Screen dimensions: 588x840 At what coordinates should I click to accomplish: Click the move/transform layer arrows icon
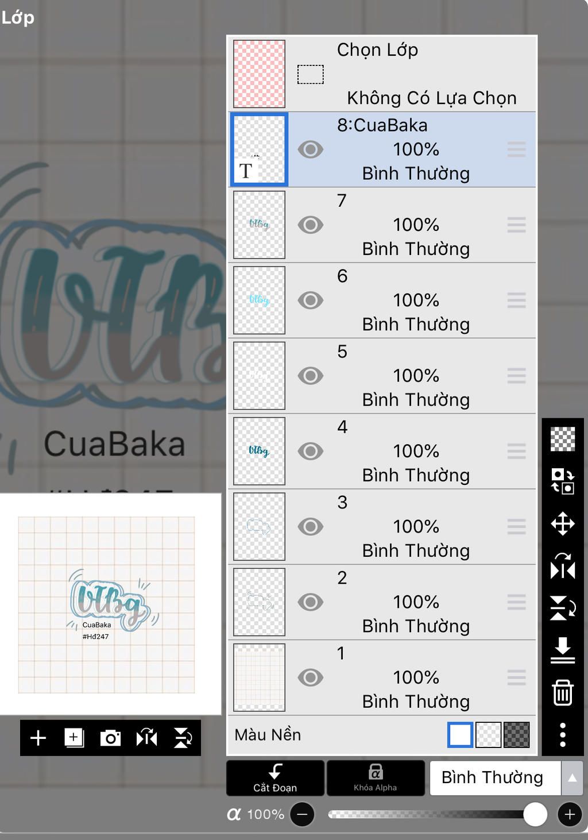click(563, 523)
